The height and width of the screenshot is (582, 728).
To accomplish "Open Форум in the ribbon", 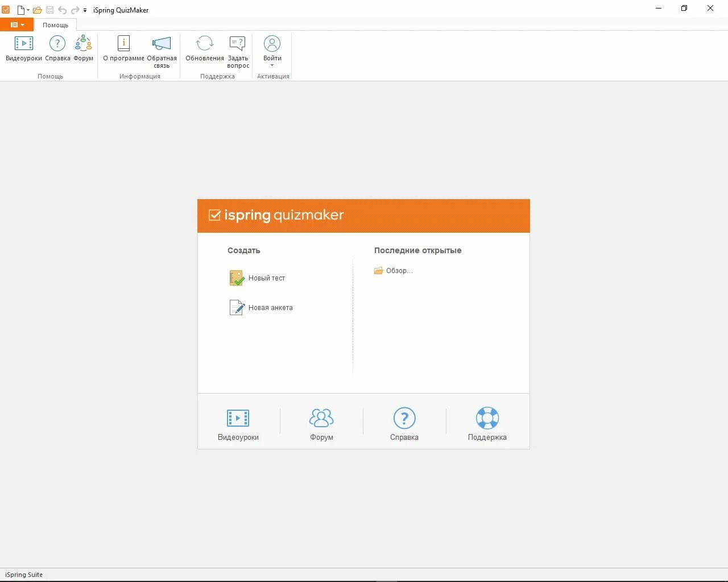I will 84,49.
